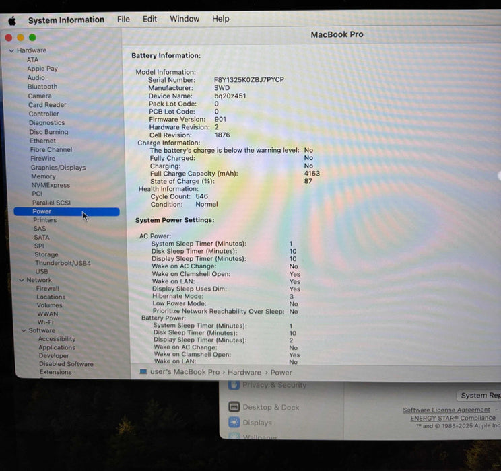Select Applications under Software

click(x=57, y=347)
